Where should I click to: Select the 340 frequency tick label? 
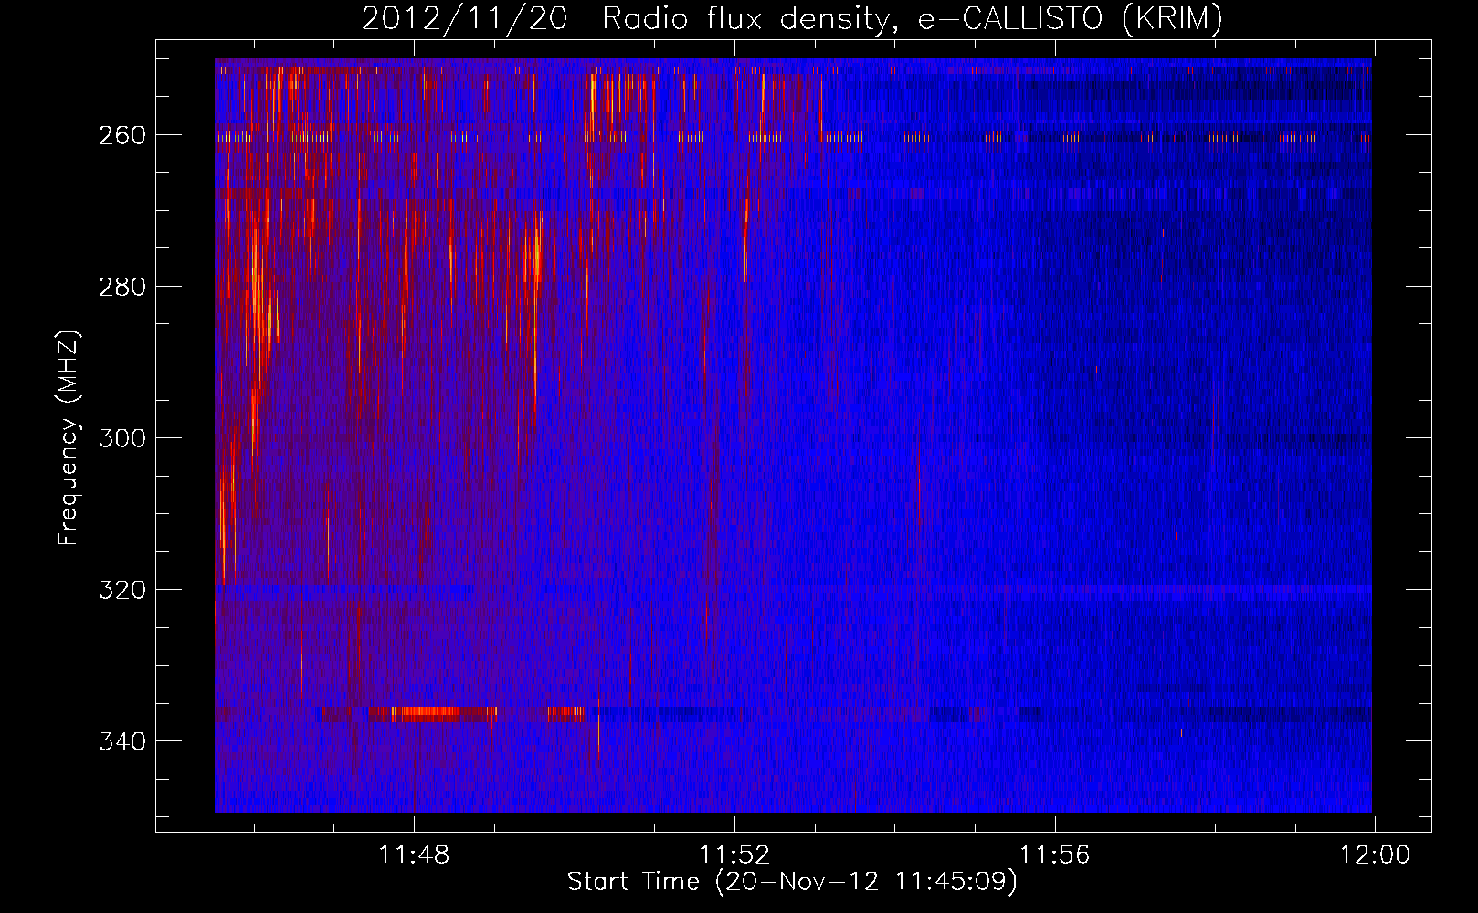(121, 741)
